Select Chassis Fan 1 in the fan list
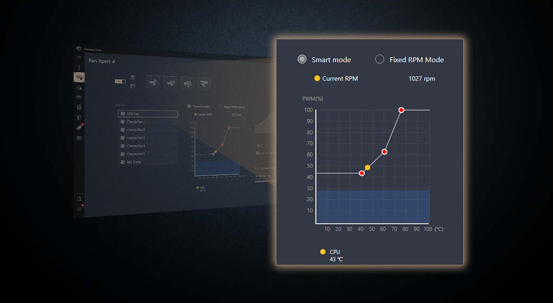553x303 pixels. pos(148,122)
